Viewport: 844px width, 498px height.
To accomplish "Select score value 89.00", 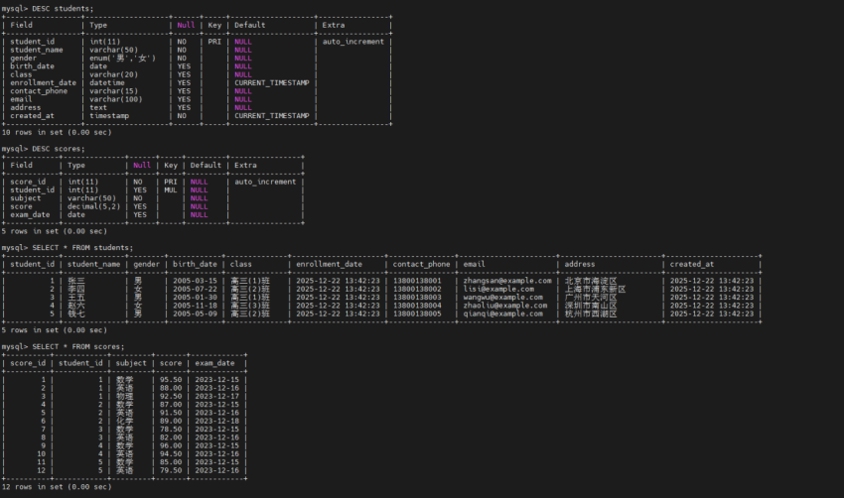I will click(x=171, y=421).
